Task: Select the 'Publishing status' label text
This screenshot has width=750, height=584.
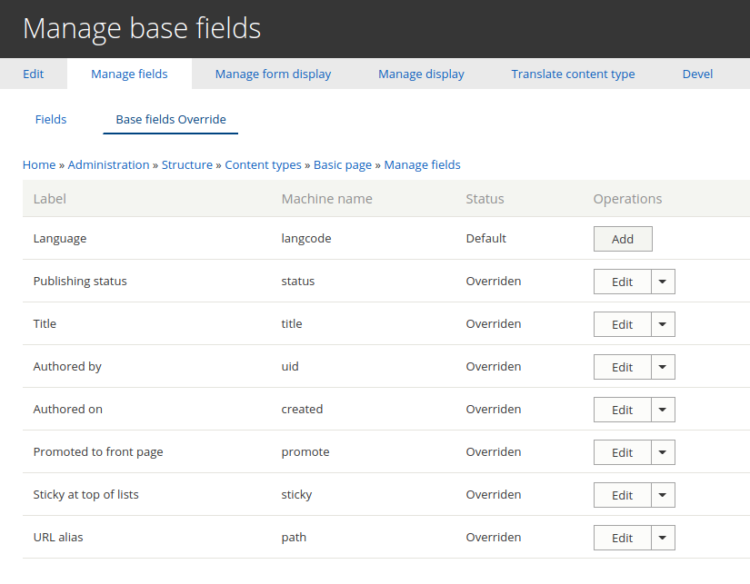Action: [x=80, y=281]
